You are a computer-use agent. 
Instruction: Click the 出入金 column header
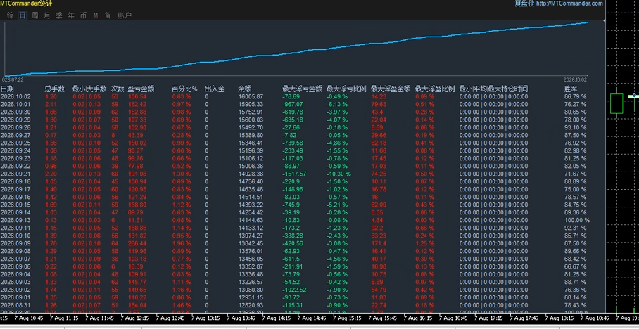coord(215,89)
